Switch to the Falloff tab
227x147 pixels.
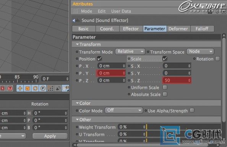[x=202, y=29]
